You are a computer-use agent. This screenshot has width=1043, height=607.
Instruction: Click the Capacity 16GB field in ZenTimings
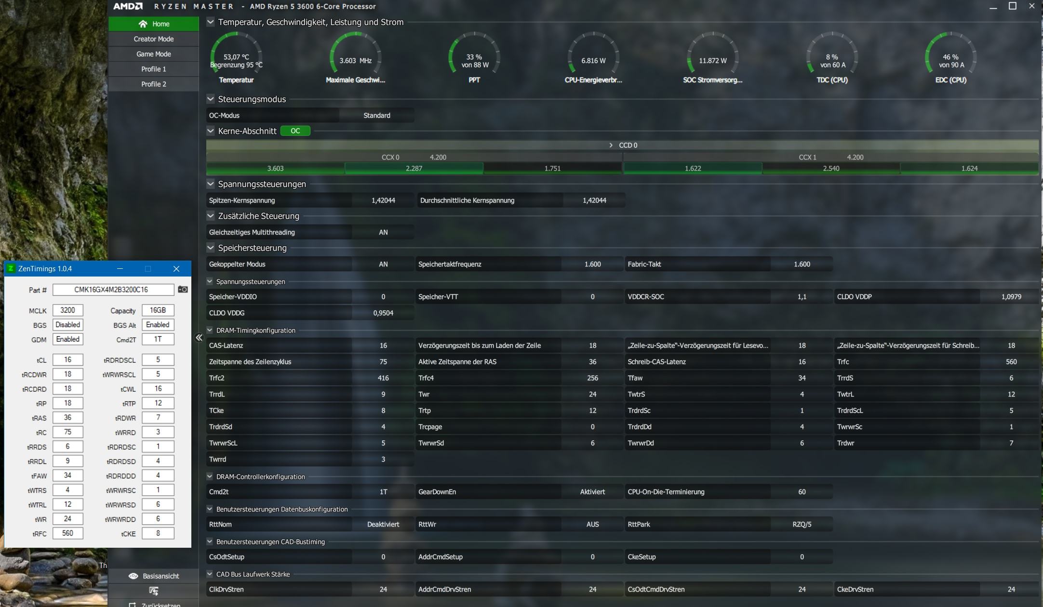click(158, 310)
